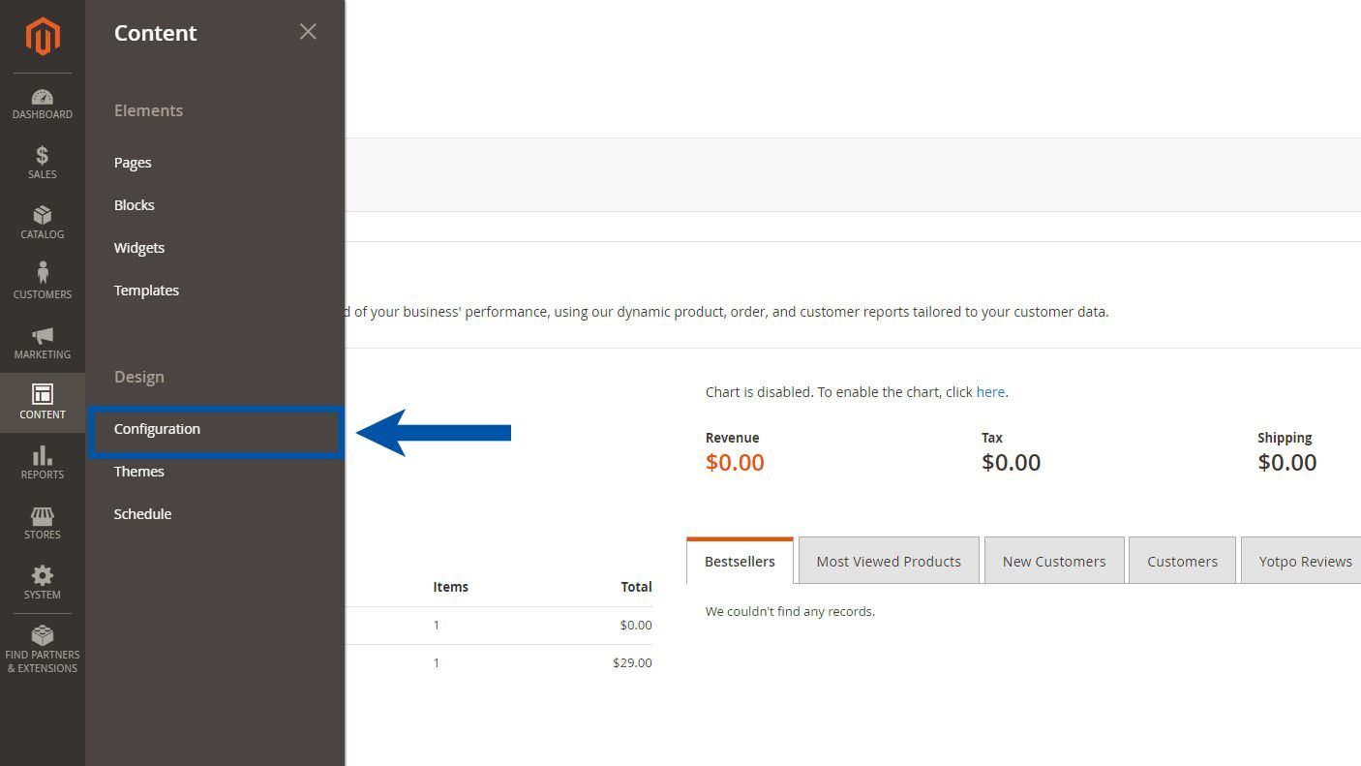This screenshot has height=766, width=1361.
Task: Open Themes from the Design section
Action: 138,471
